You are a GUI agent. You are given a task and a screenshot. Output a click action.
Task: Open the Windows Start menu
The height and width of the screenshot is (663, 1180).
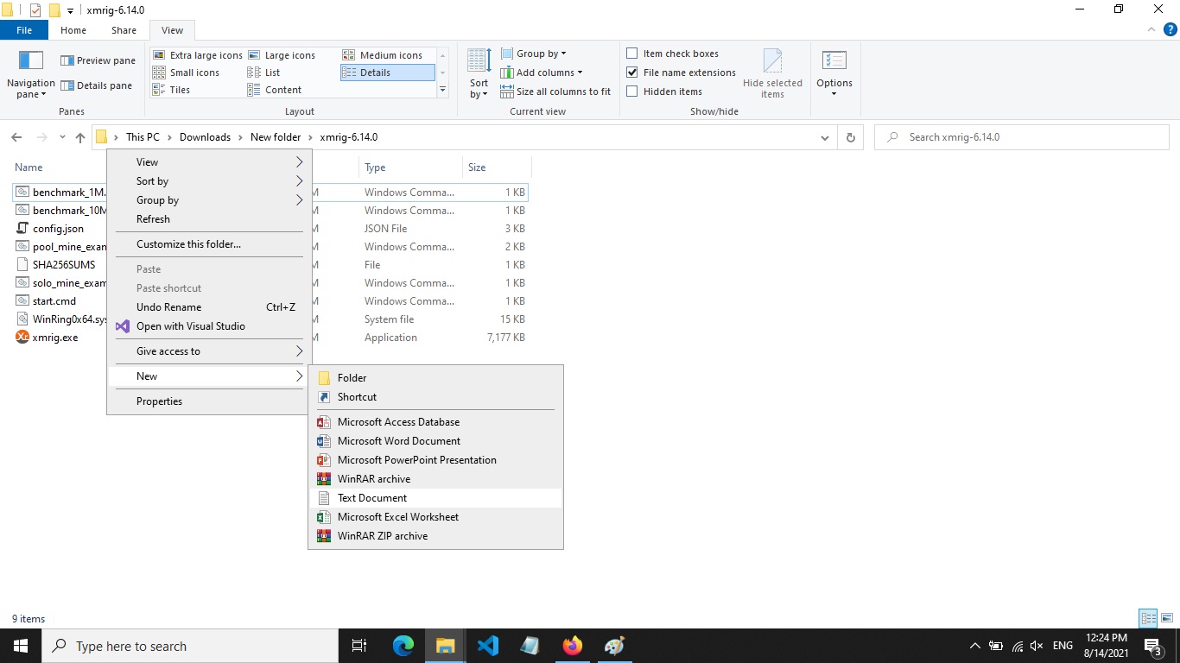[x=20, y=646]
